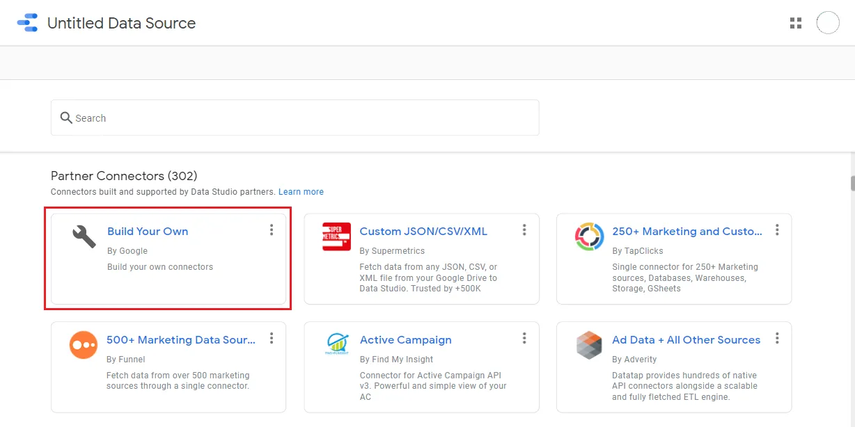Open more options for Custom JSON/CSV/XML
Viewport: 855px width, 427px height.
(x=524, y=230)
